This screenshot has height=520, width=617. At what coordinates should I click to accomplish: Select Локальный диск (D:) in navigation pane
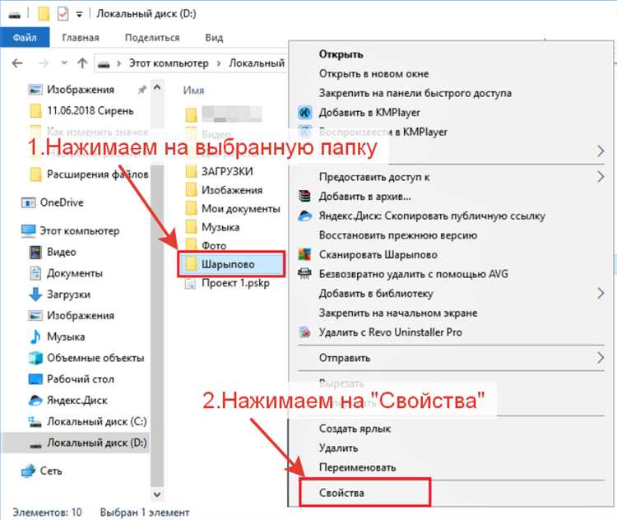tap(76, 443)
